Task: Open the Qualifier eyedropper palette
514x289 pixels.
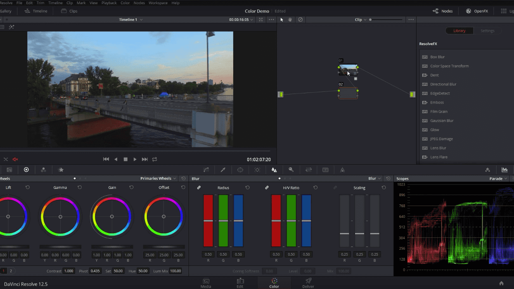Action: 223,170
